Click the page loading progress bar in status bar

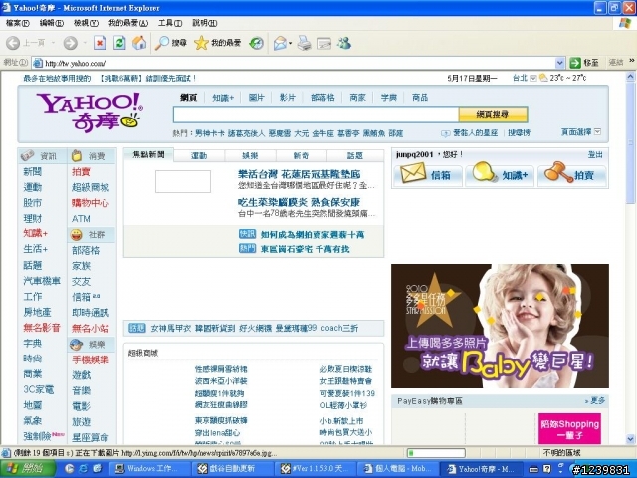[436, 453]
